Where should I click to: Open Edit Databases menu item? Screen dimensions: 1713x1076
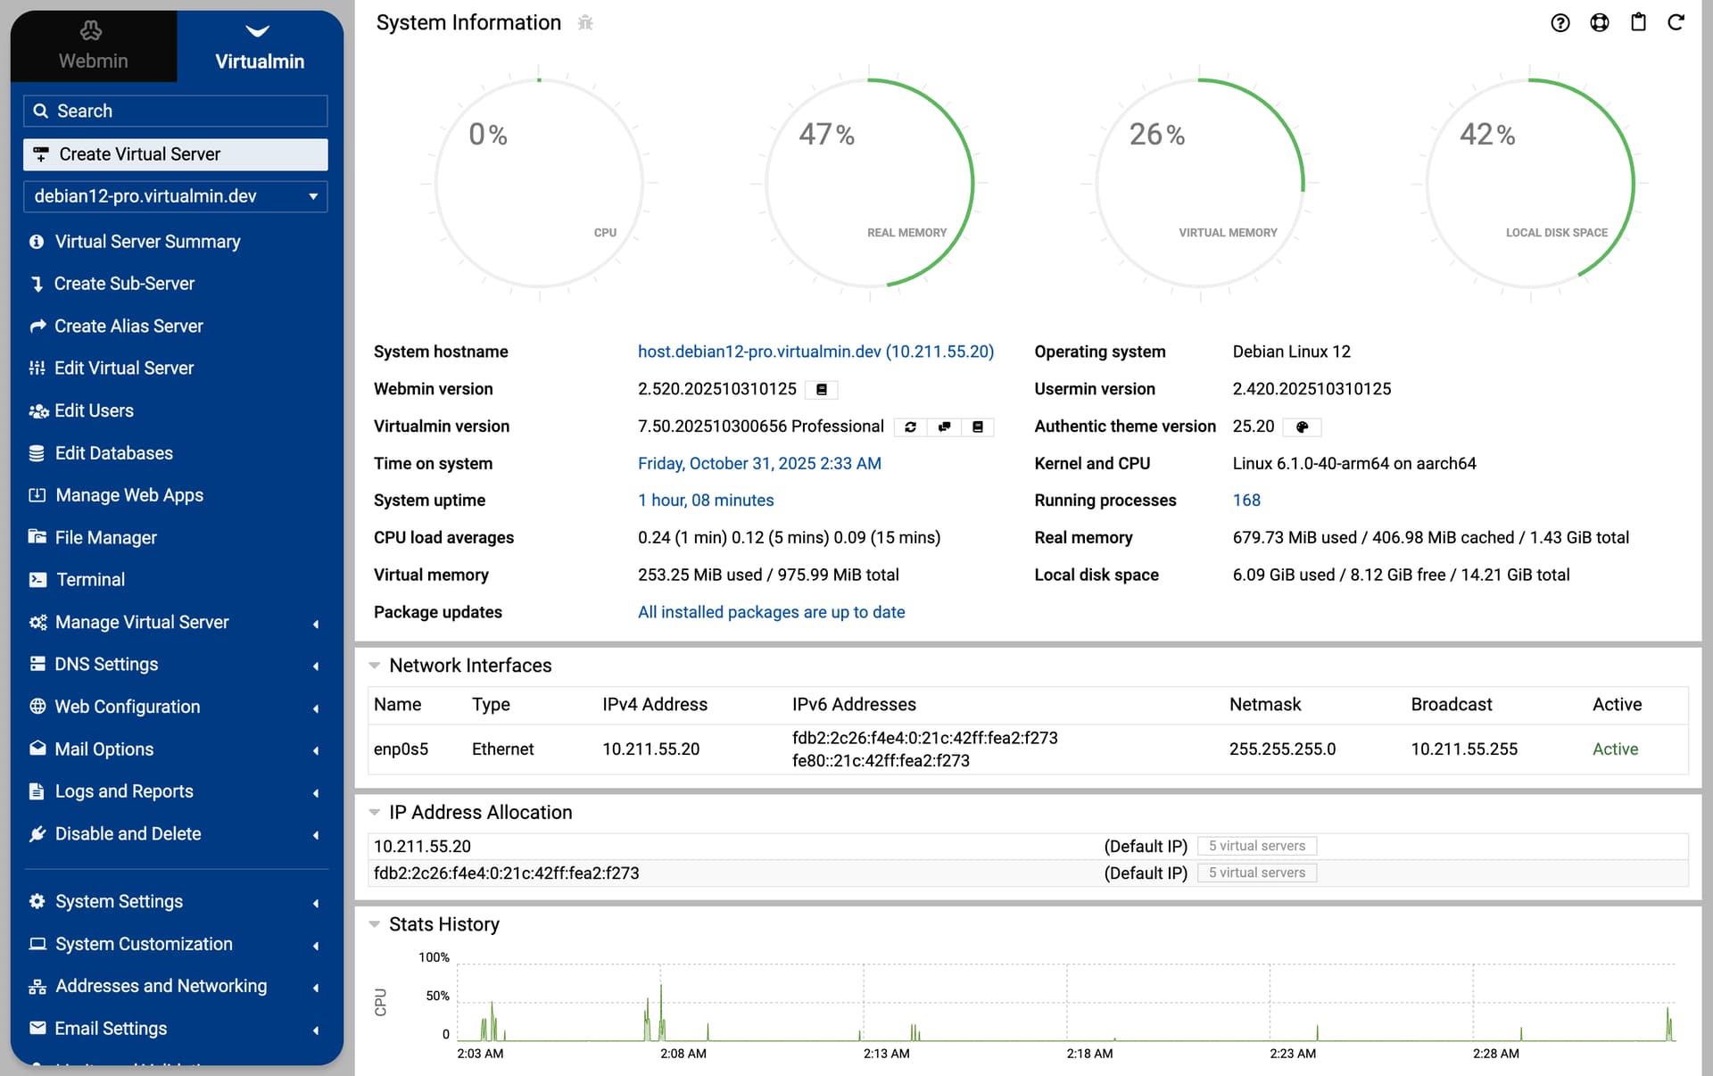(113, 453)
